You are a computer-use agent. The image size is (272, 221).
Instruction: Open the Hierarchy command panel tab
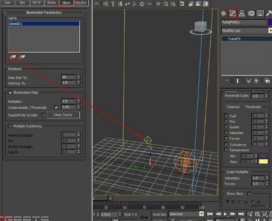point(242,13)
